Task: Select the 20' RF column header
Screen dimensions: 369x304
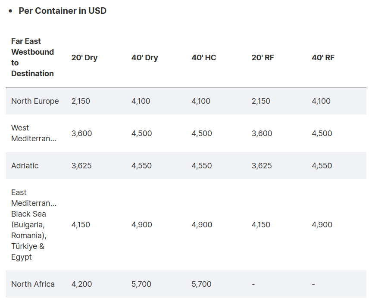Action: tap(263, 58)
